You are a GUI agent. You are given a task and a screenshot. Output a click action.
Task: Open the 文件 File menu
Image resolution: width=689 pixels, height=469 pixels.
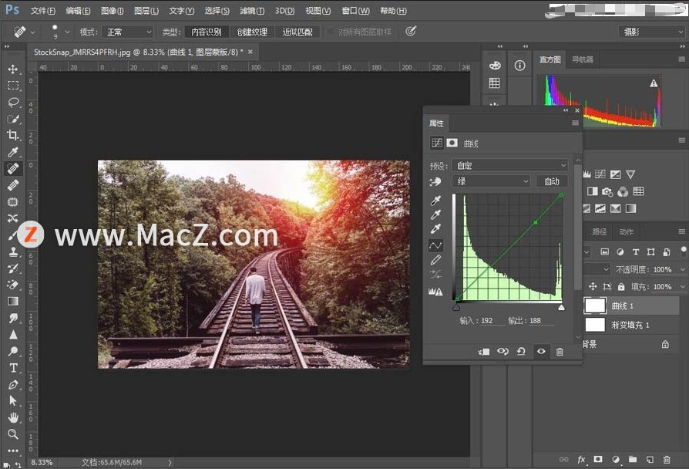point(43,11)
